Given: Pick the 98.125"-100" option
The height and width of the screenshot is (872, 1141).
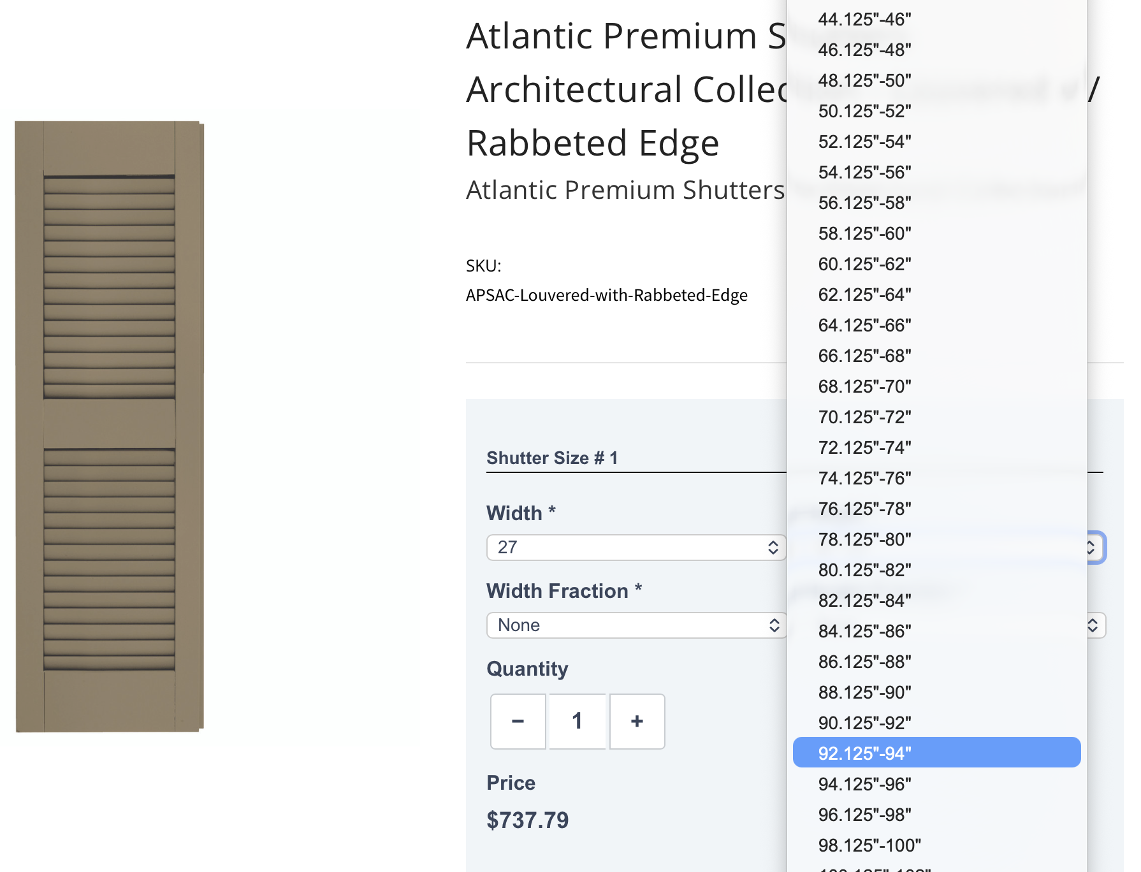Looking at the screenshot, I should 936,845.
